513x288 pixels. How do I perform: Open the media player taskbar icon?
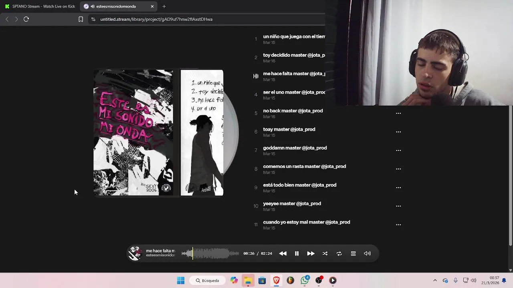pyautogui.click(x=333, y=280)
